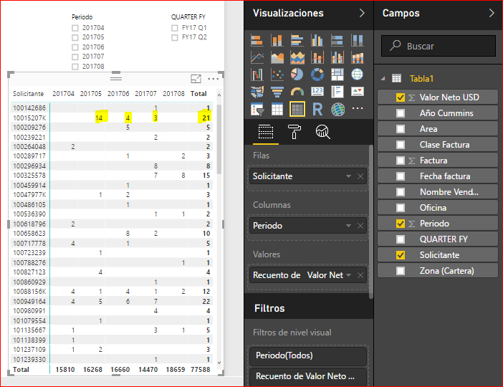Select the clustered column chart visualization
The width and height of the screenshot is (503, 387).
click(x=317, y=41)
